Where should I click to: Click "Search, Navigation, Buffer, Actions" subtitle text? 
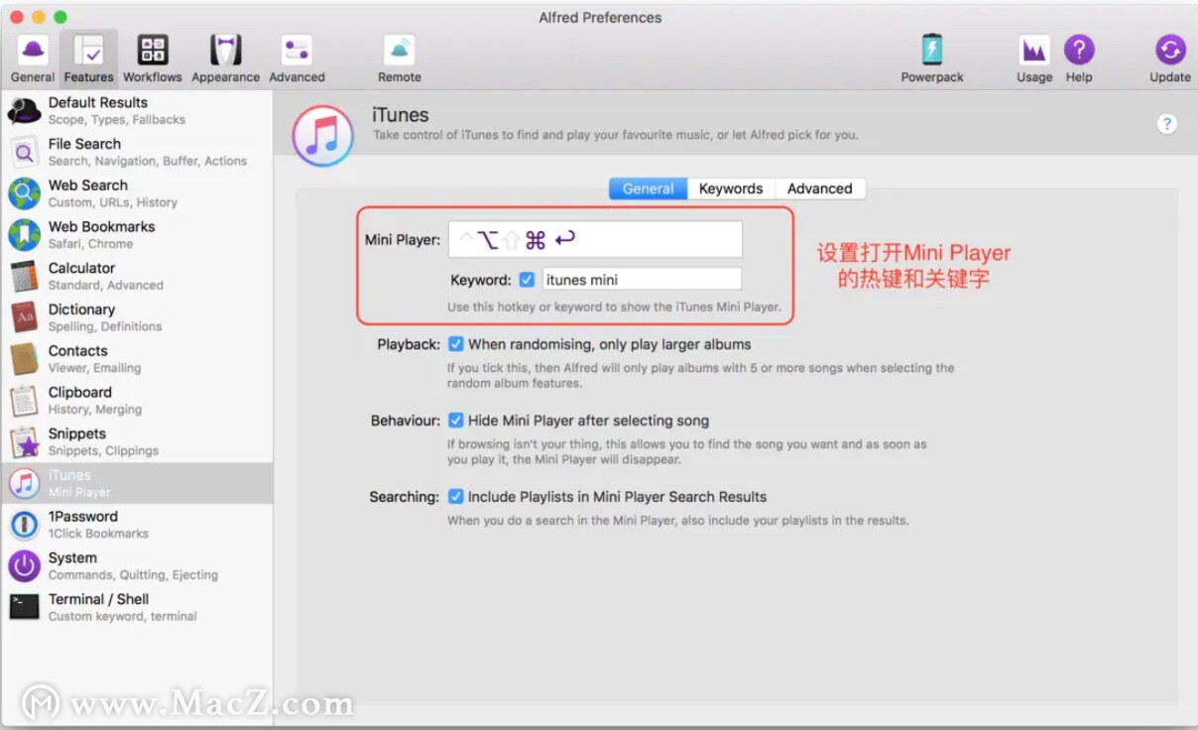(x=148, y=161)
